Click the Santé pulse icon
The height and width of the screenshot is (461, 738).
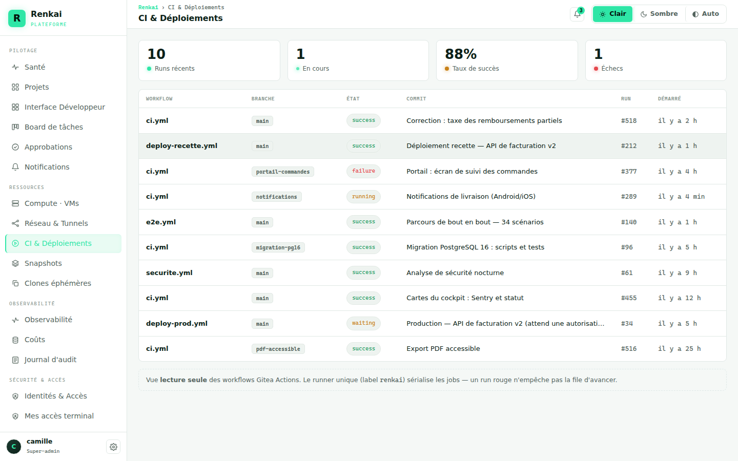[x=15, y=67]
